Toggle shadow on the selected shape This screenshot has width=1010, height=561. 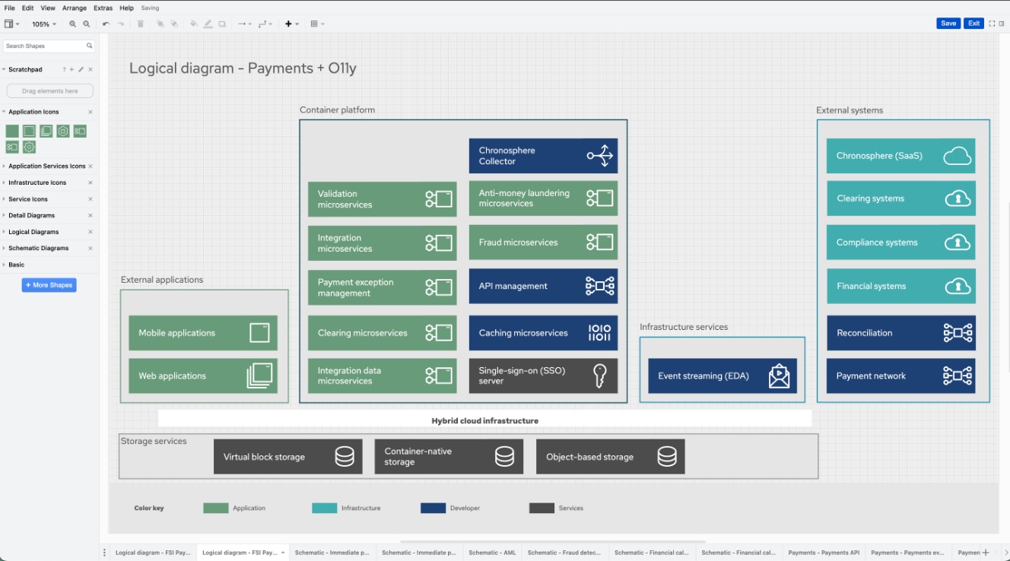[221, 24]
